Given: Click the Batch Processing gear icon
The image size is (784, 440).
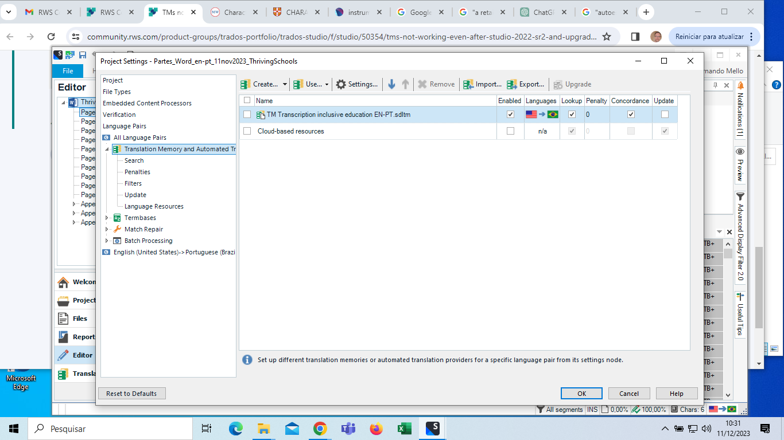Looking at the screenshot, I should click(x=117, y=241).
